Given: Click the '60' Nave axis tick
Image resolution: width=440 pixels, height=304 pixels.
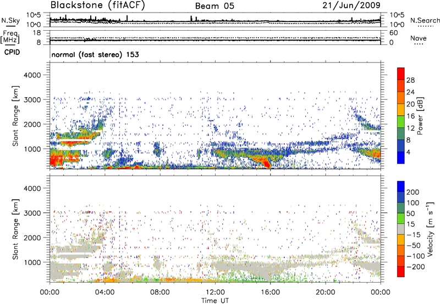Looking at the screenshot, I should tap(393, 33).
